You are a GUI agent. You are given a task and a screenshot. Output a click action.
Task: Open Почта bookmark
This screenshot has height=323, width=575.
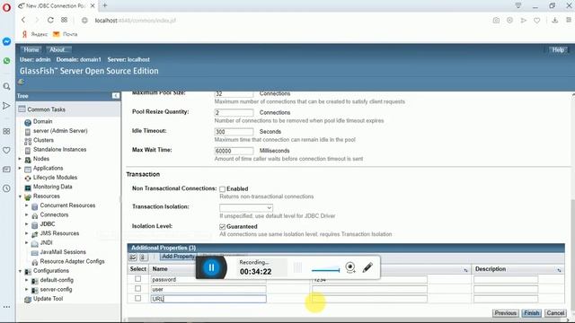pyautogui.click(x=66, y=34)
